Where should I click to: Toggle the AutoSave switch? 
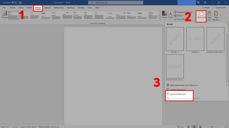pyautogui.click(x=14, y=3)
